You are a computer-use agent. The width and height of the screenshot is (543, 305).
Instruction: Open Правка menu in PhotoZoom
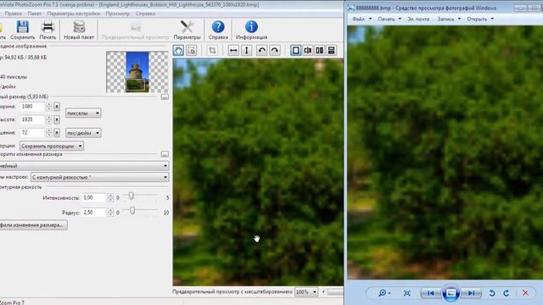[x=14, y=14]
